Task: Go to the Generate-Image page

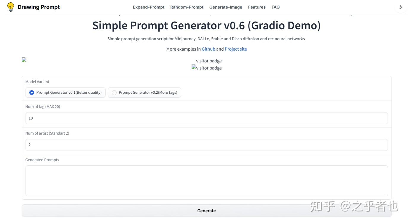Action: (226, 7)
